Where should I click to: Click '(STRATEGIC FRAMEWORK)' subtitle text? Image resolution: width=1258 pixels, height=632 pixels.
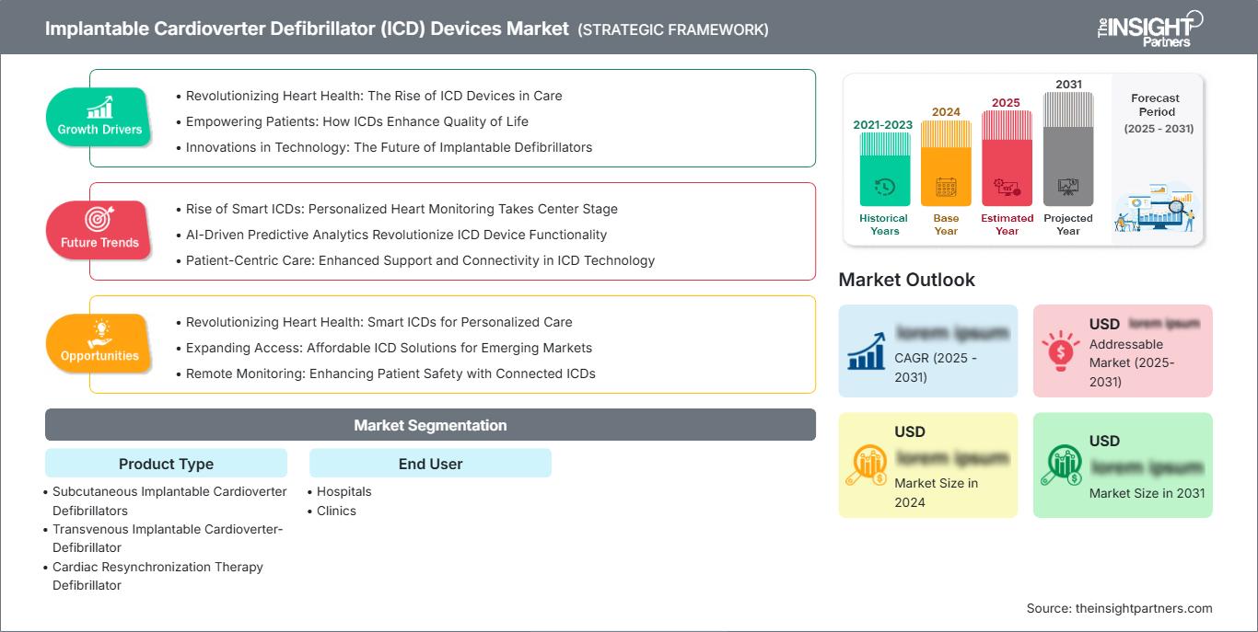(x=673, y=29)
